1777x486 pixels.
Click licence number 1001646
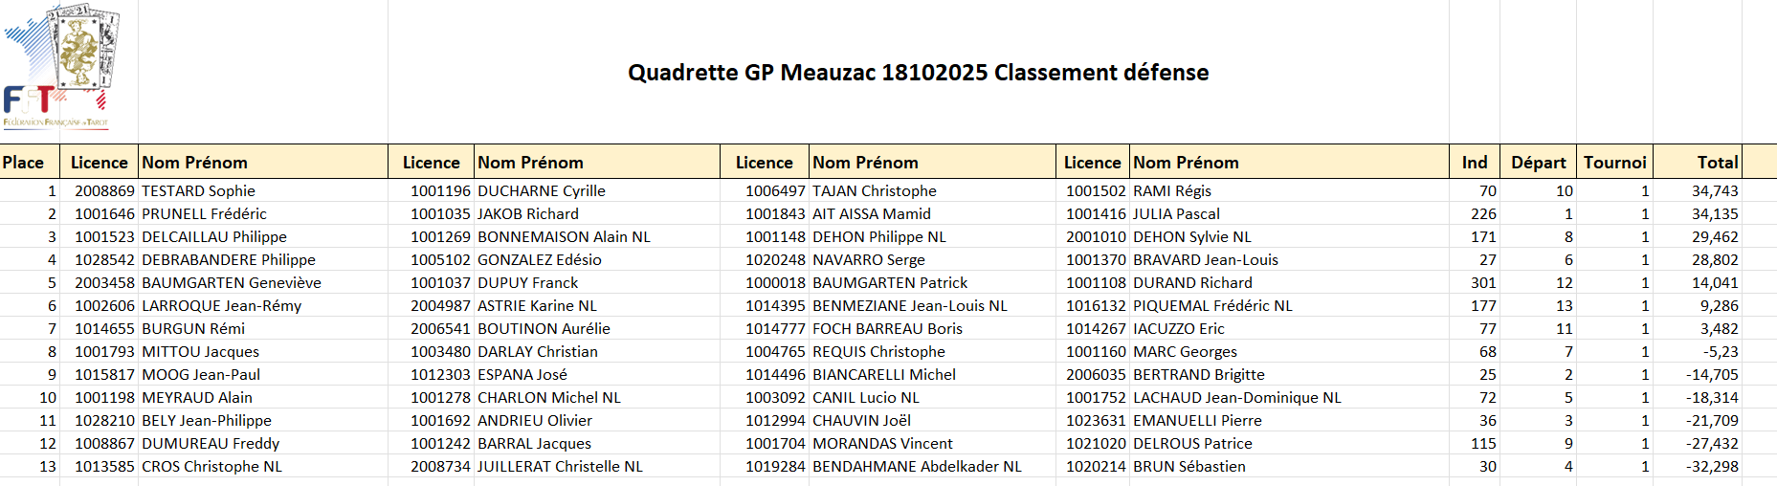[x=104, y=214]
